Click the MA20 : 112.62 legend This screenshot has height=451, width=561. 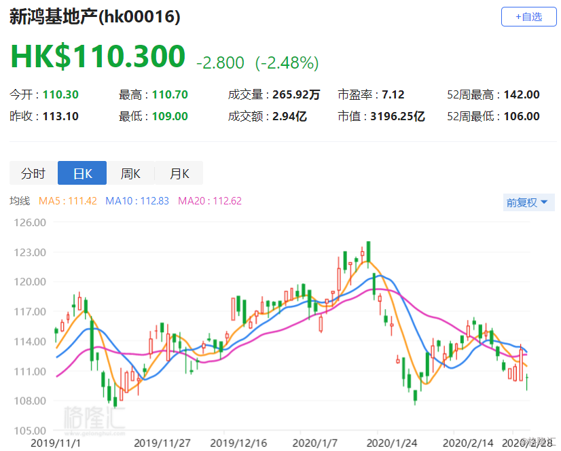[210, 201]
